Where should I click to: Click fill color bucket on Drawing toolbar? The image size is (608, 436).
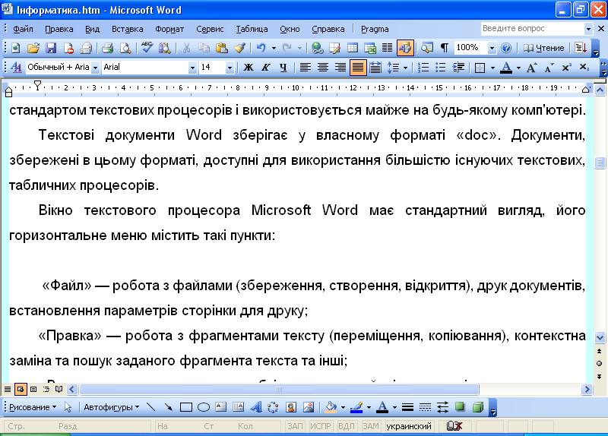(x=331, y=407)
